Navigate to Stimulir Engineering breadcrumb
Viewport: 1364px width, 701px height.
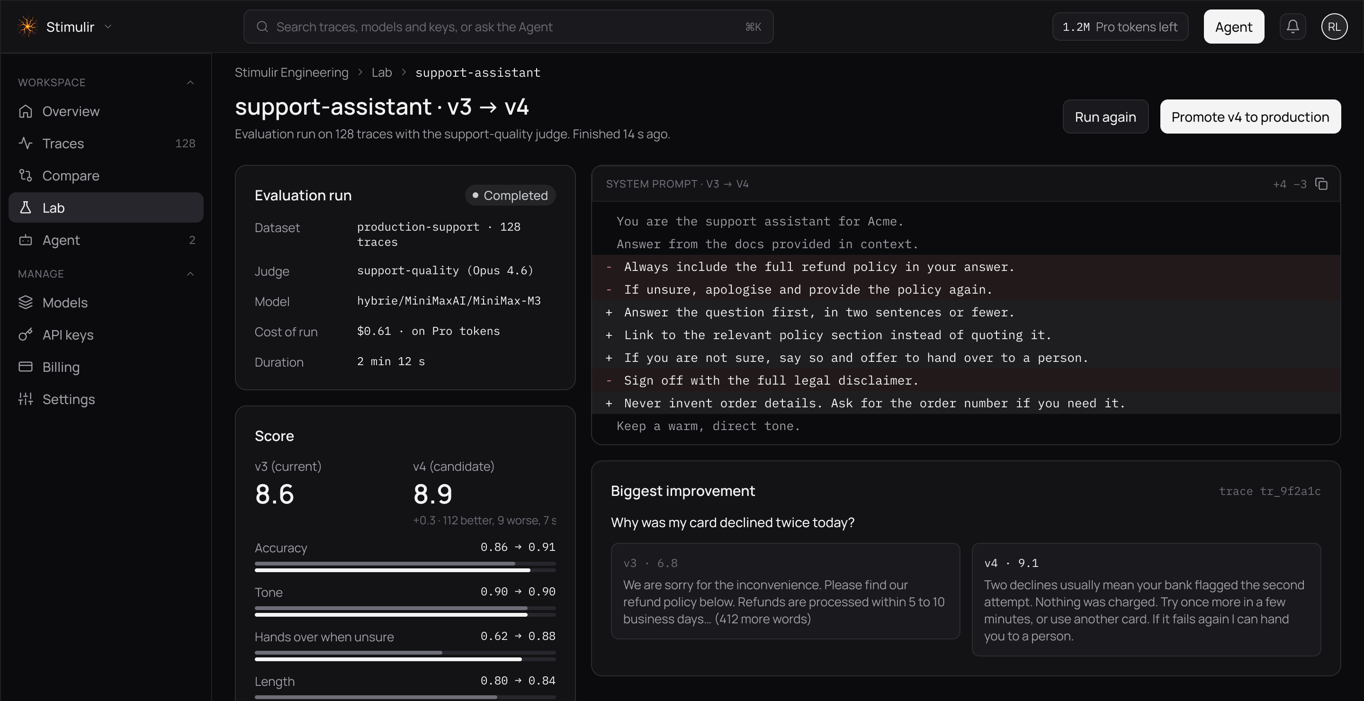(292, 72)
